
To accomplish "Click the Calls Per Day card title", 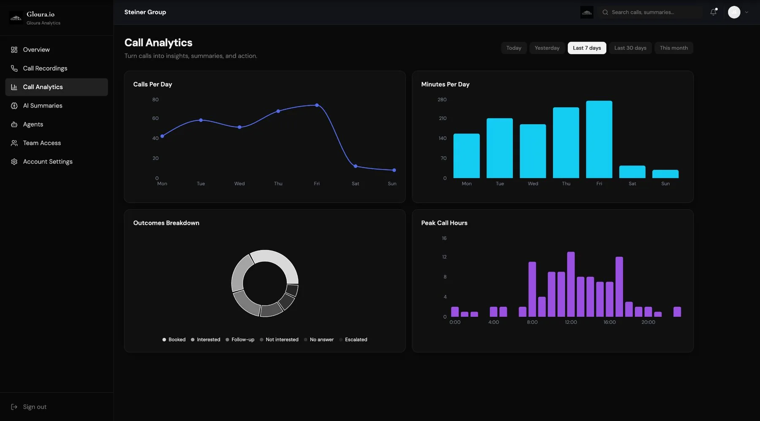I will pyautogui.click(x=152, y=84).
